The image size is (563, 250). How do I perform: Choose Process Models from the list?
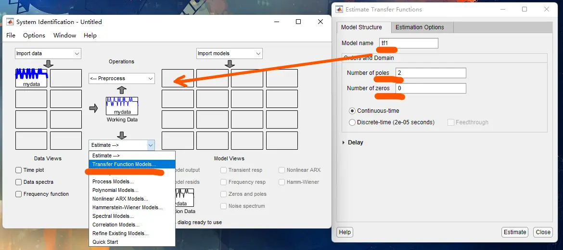[x=132, y=181]
